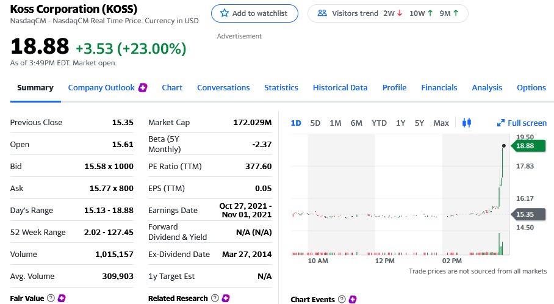Click the Avg. Volume value 309,903
554x304 pixels.
pyautogui.click(x=118, y=276)
